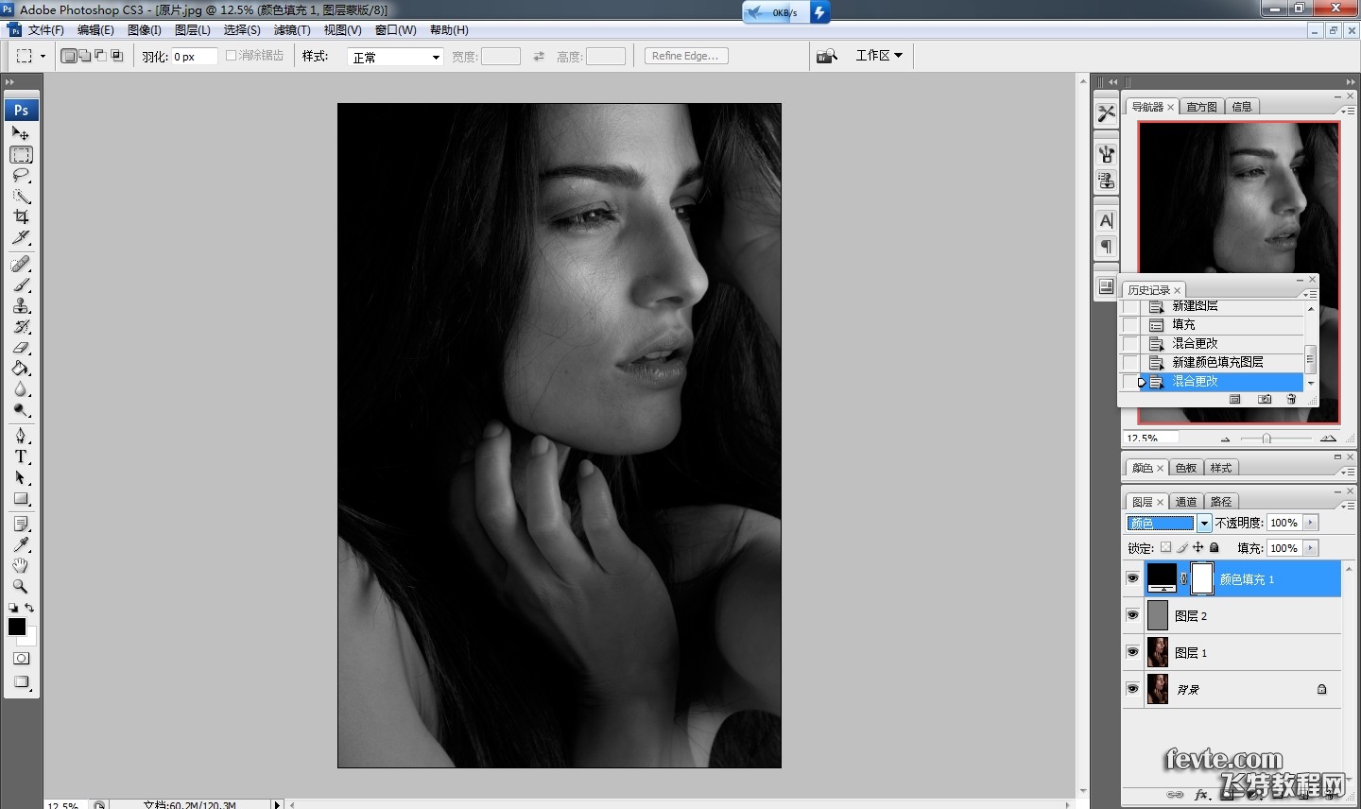
Task: Open Bridge from options bar
Action: click(827, 56)
